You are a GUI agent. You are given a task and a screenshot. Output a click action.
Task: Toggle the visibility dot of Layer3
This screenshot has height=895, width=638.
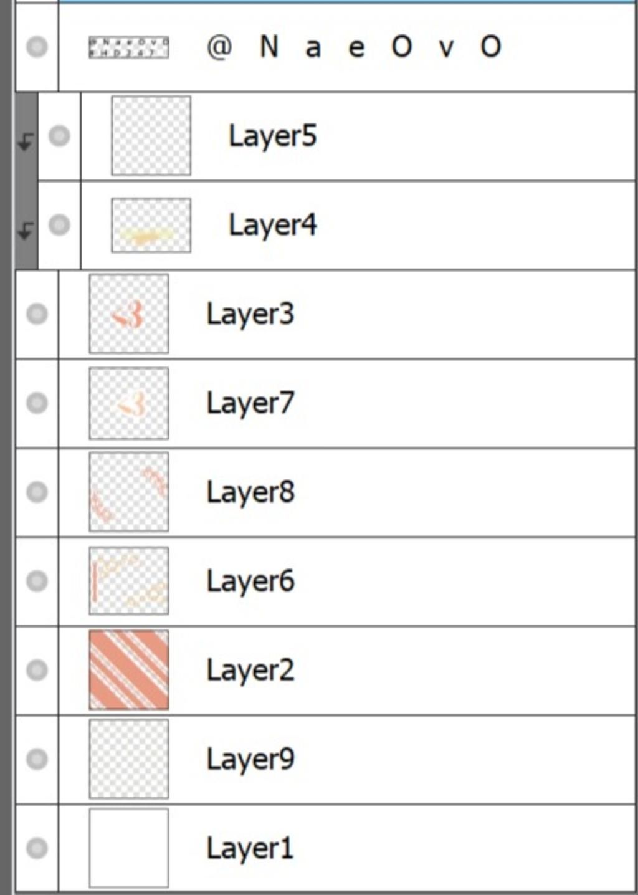click(37, 313)
